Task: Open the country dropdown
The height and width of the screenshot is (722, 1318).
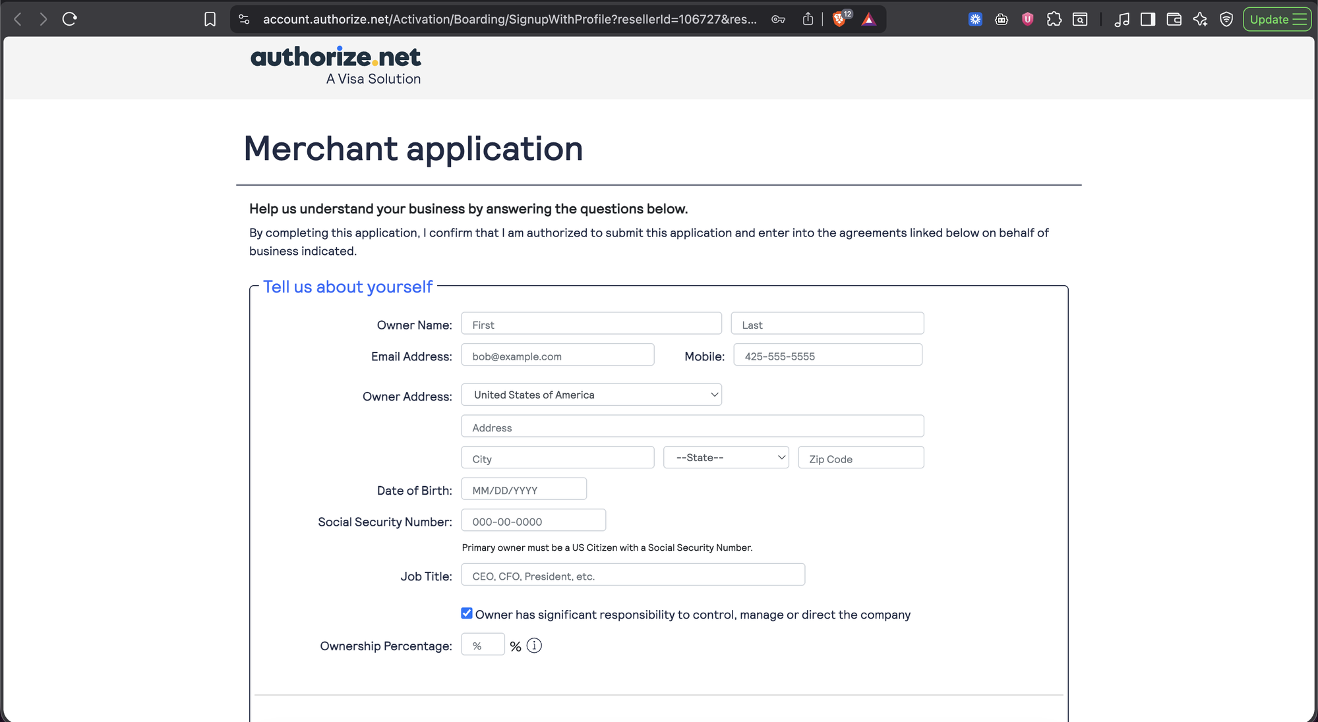Action: click(x=591, y=395)
